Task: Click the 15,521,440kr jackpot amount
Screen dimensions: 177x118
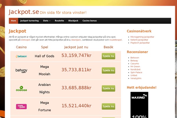Action: click(76, 106)
